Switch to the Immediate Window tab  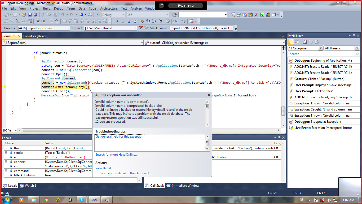(x=183, y=186)
